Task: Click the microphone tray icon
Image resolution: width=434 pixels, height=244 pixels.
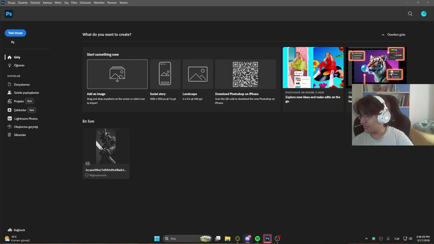Action: coord(388,239)
